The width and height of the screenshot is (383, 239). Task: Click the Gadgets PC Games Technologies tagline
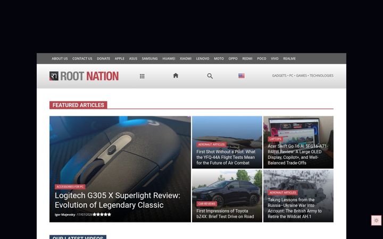[303, 75]
